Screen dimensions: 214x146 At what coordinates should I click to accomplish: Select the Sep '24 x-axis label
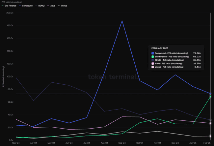pyautogui.click(x=122, y=143)
